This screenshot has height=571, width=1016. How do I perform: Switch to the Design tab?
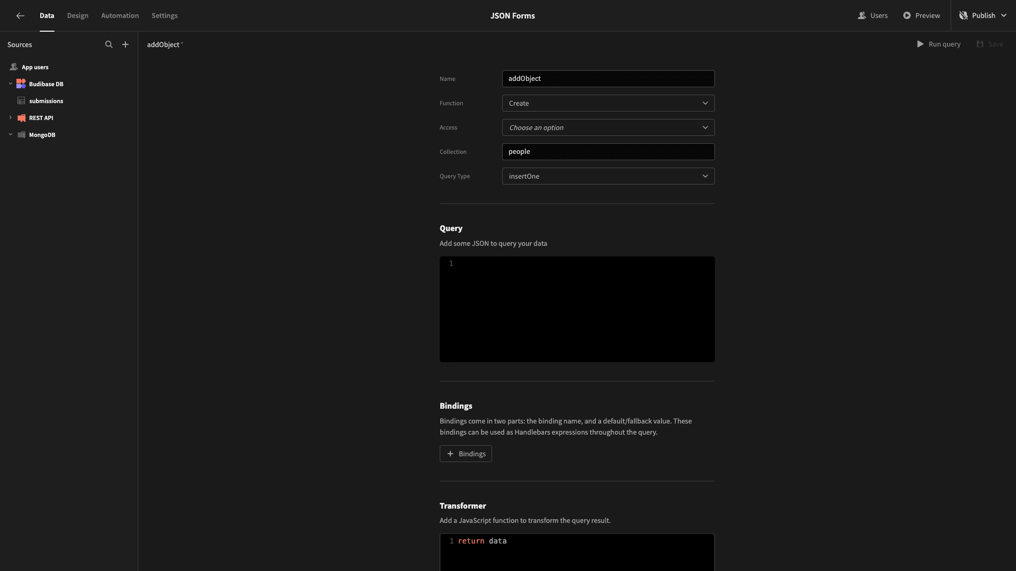78,16
